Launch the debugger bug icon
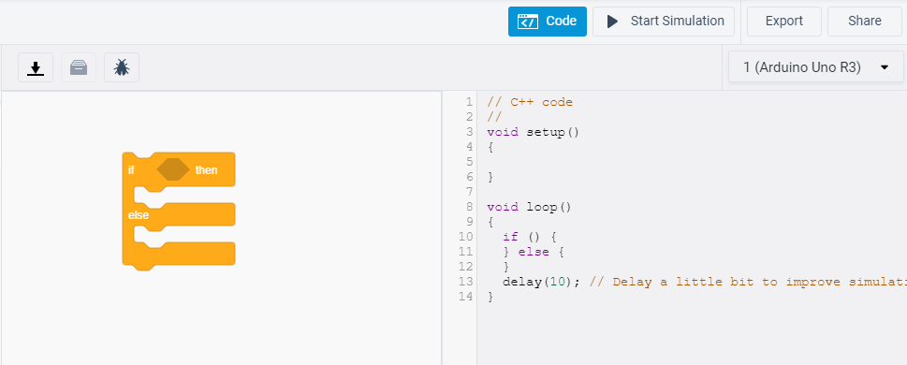 [x=122, y=67]
